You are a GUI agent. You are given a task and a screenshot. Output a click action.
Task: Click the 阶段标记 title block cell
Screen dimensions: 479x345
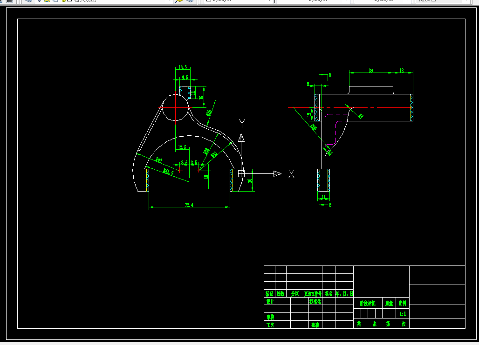368,303
